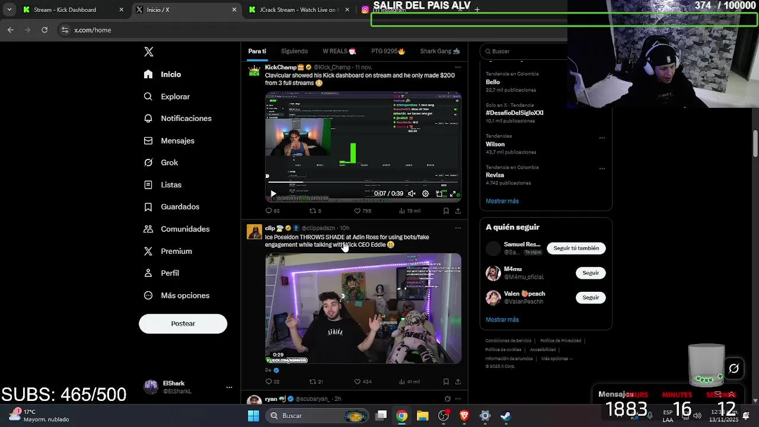Open more options for Revisa trend
Viewport: 759px width, 427px height.
pyautogui.click(x=602, y=168)
